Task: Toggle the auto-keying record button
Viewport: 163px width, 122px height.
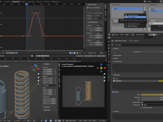Action: point(32,56)
